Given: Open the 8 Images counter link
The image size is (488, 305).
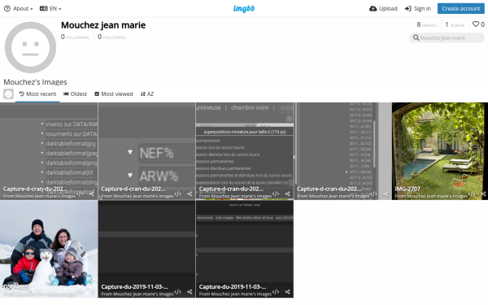Looking at the screenshot, I should 427,24.
